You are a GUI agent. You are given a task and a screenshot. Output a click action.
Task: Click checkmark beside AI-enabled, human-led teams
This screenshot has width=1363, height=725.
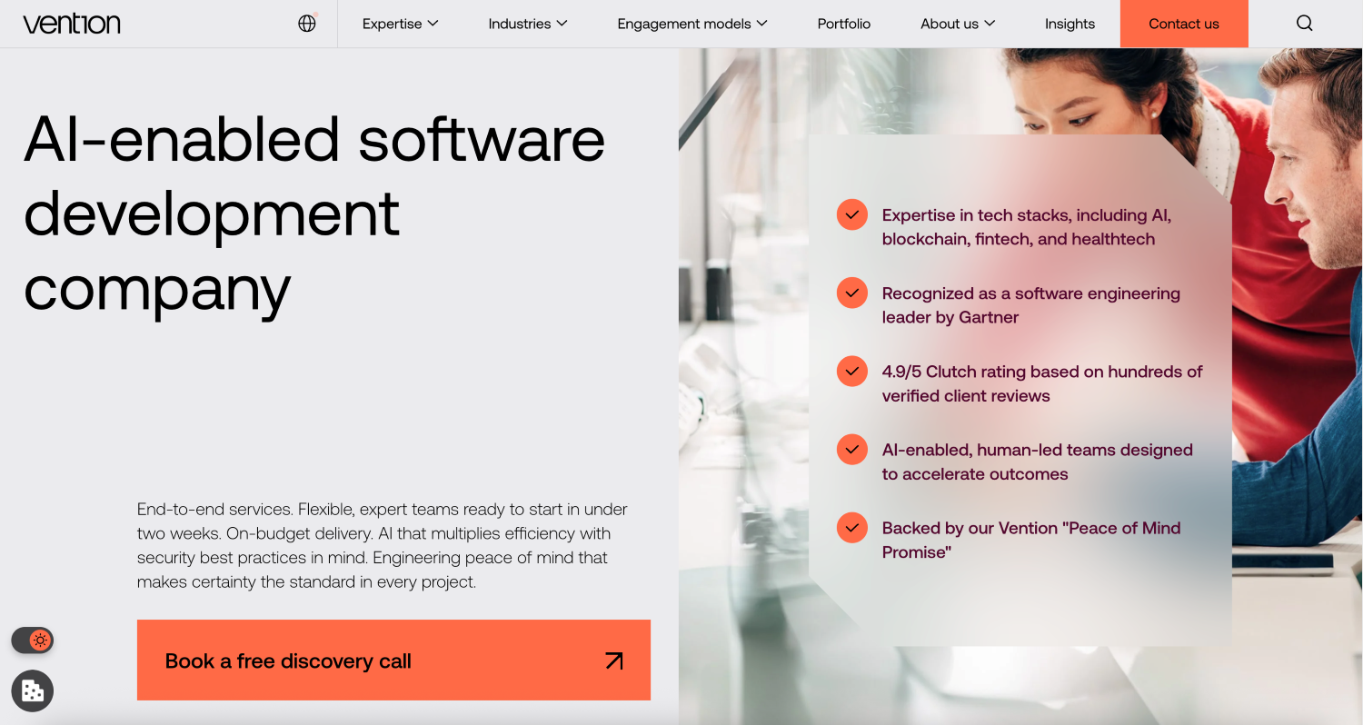point(852,450)
